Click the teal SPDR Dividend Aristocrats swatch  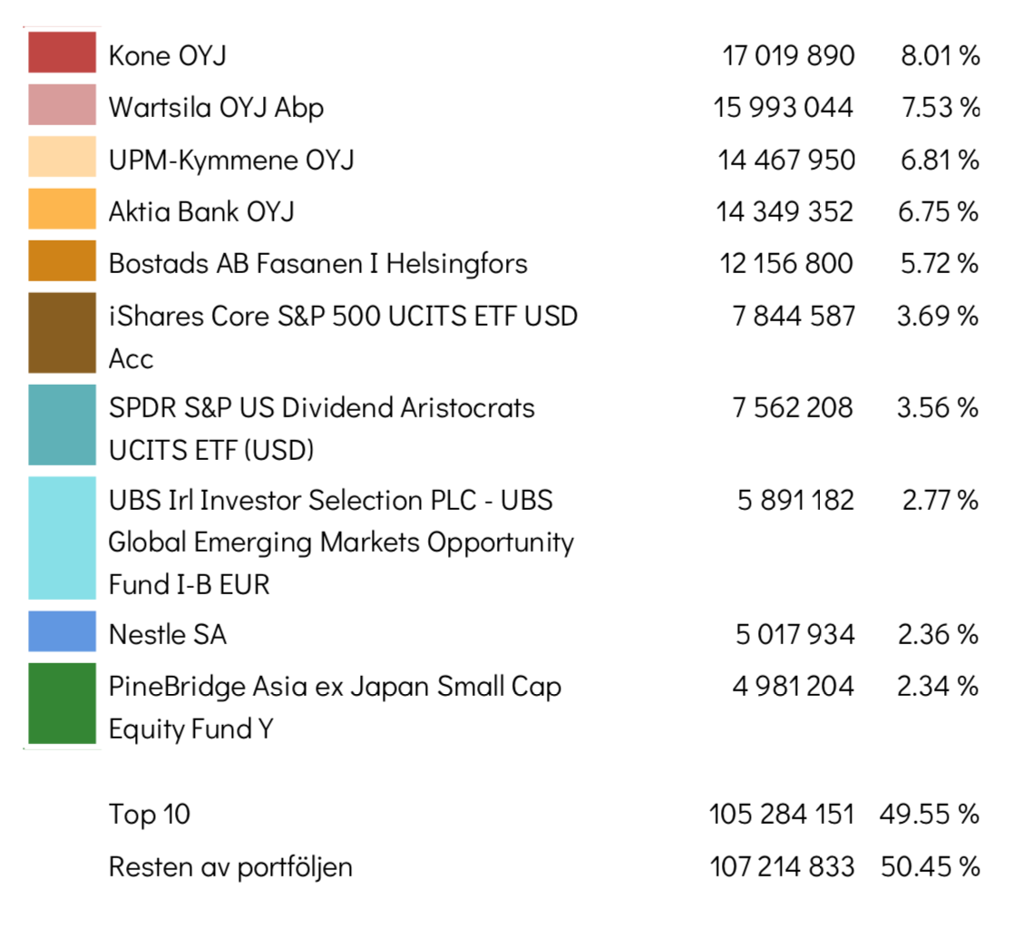click(x=62, y=425)
